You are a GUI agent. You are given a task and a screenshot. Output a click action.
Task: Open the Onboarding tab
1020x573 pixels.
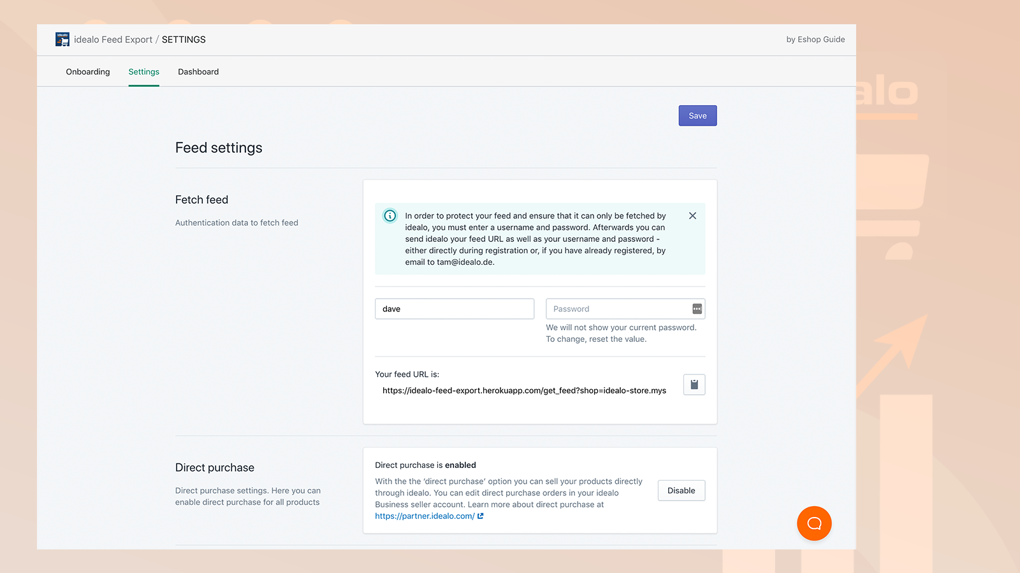coord(88,72)
